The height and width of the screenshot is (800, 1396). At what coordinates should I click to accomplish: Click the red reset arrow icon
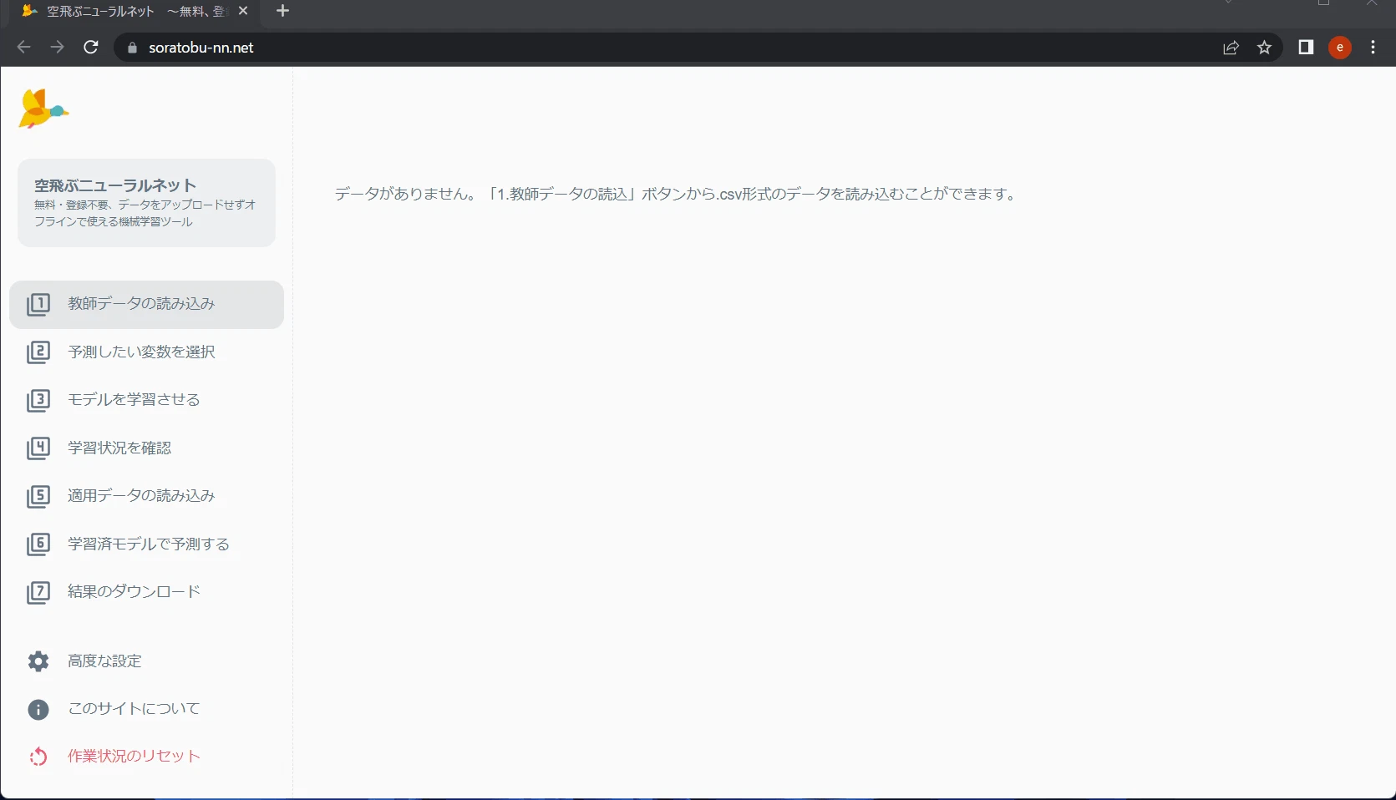(38, 757)
